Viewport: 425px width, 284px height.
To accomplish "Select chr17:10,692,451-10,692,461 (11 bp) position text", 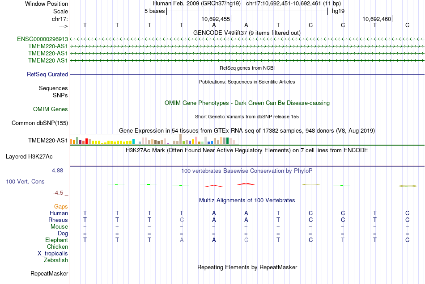I will (x=293, y=4).
